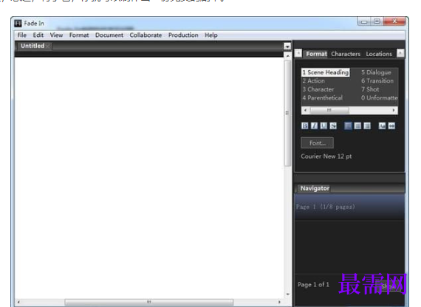Minimize the Fade In window

point(364,21)
